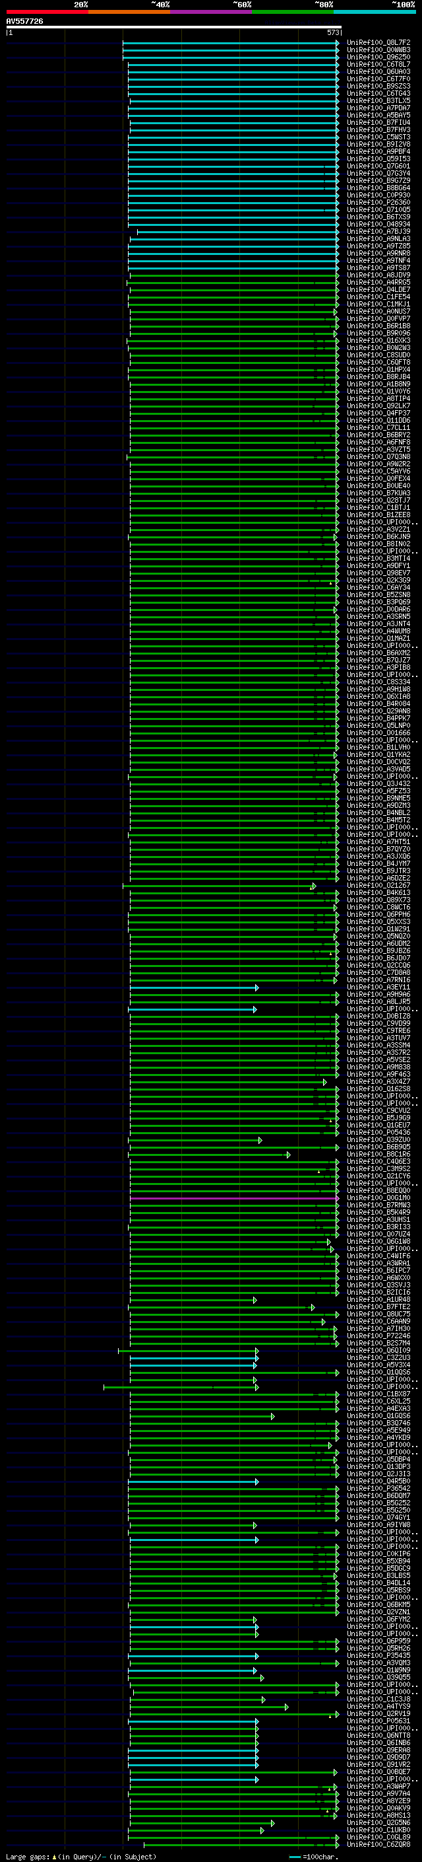The width and height of the screenshot is (422, 1862).
Task: Click the =100char. scale legend
Action: click(x=314, y=1857)
